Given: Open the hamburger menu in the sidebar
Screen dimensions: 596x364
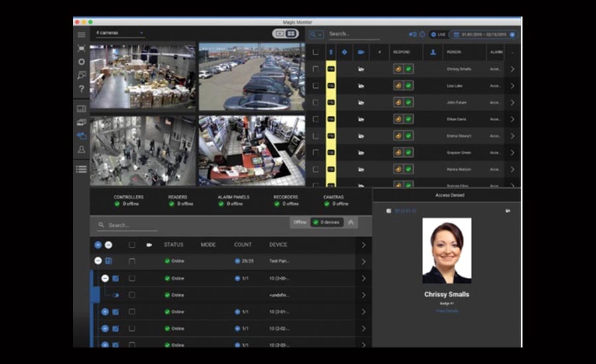Looking at the screenshot, I should coord(81,34).
